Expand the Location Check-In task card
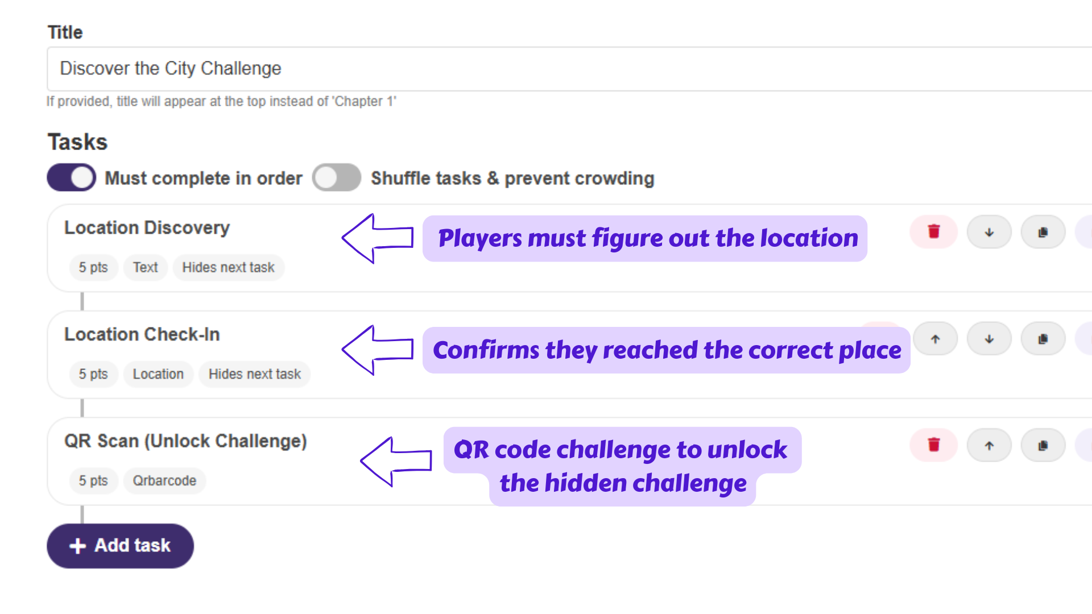This screenshot has width=1092, height=614. 142,334
